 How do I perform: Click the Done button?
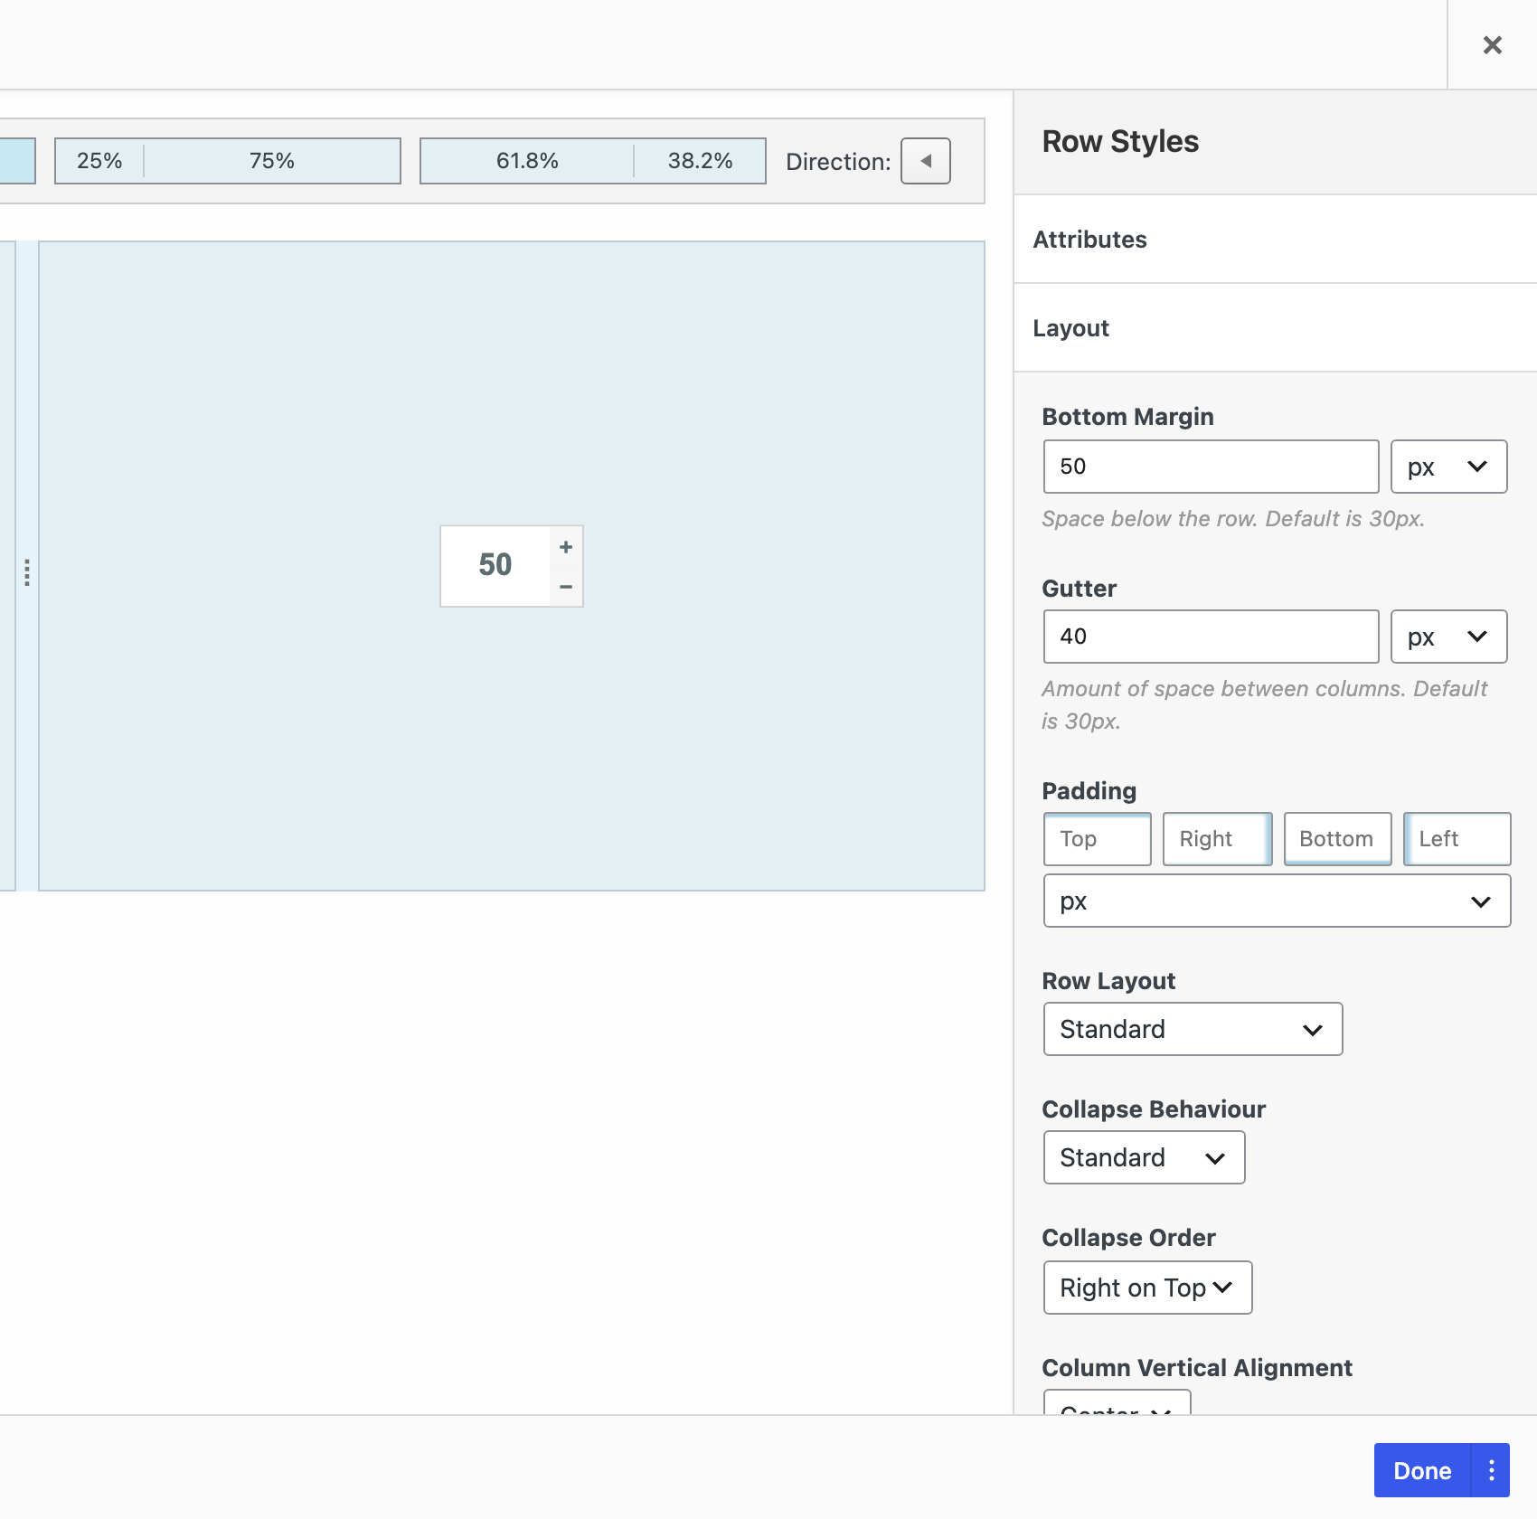pos(1422,1470)
